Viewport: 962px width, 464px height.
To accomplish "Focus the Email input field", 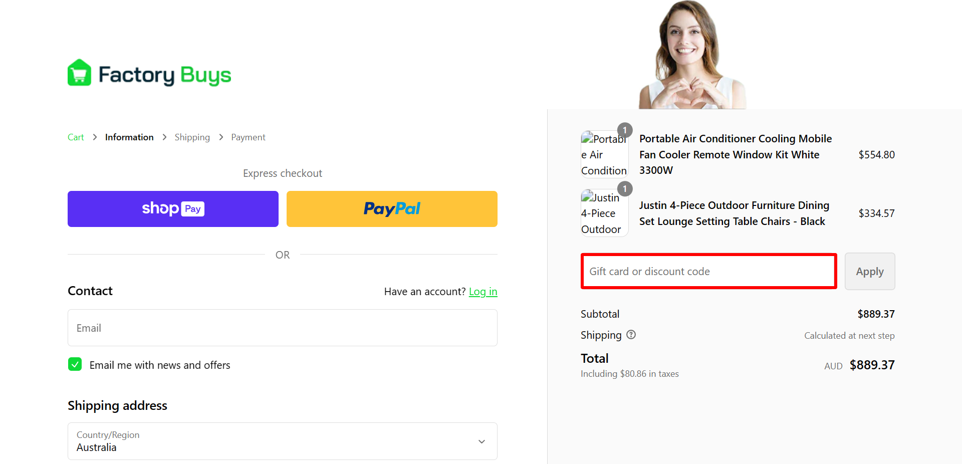I will tap(283, 328).
